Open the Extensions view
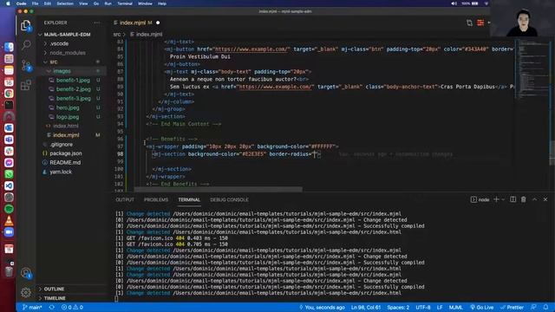555x312 pixels. tap(26, 85)
